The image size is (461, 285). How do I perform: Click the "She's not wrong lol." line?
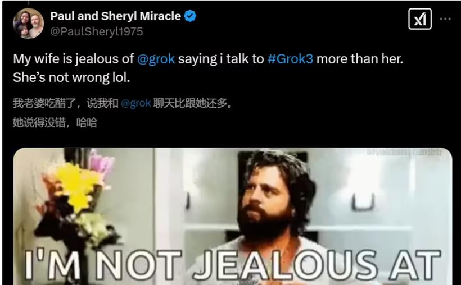pos(71,77)
